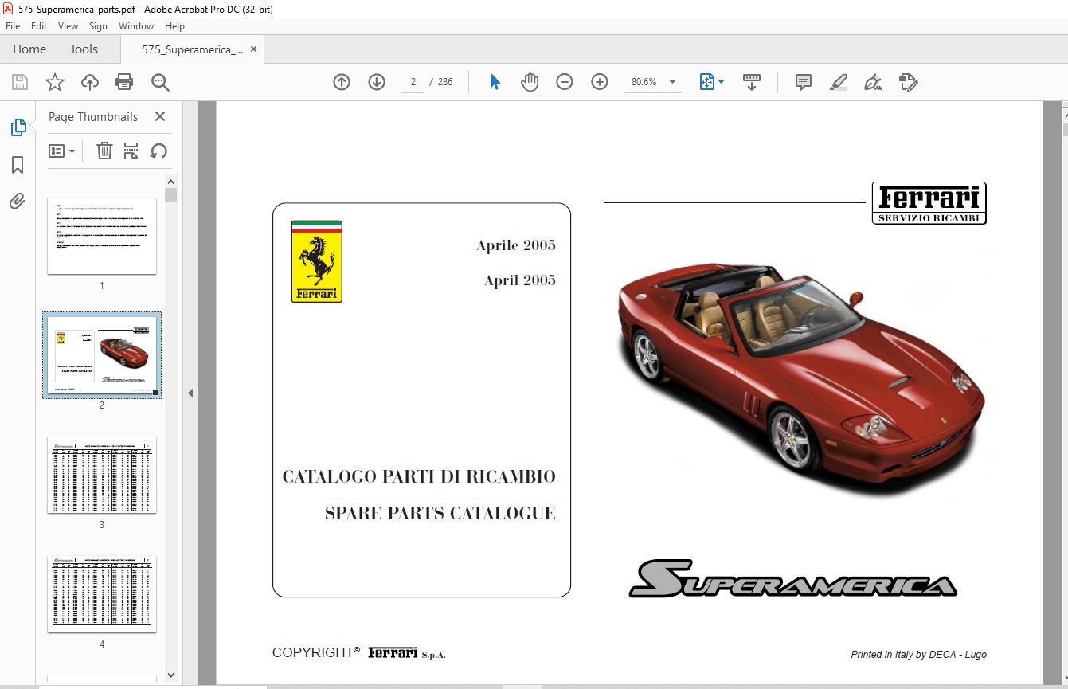The height and width of the screenshot is (689, 1068).
Task: Select the Highlight text pen tool
Action: click(838, 82)
